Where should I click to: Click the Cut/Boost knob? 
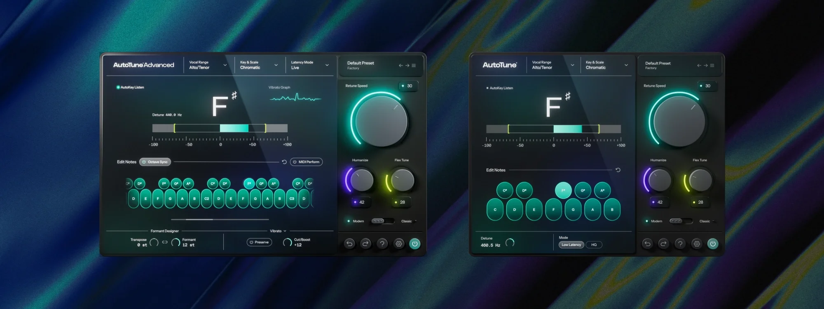click(287, 242)
